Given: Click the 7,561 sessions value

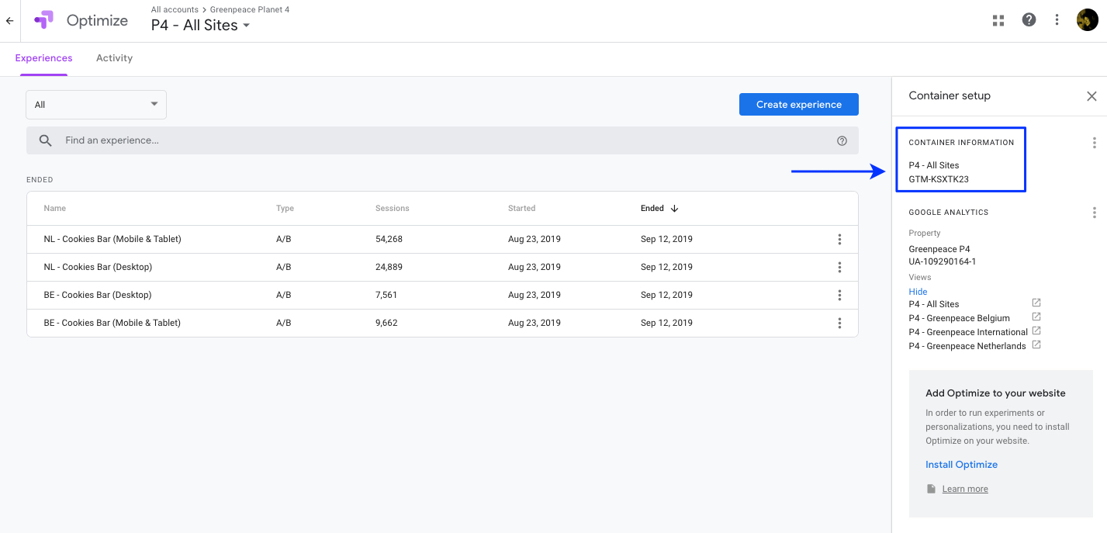Looking at the screenshot, I should pos(386,295).
